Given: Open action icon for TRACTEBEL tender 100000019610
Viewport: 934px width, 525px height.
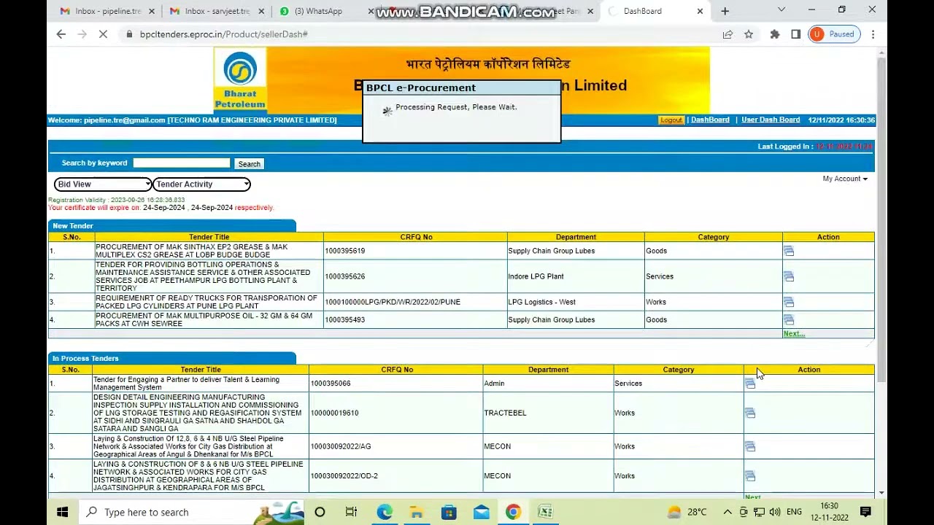Looking at the screenshot, I should [x=749, y=413].
